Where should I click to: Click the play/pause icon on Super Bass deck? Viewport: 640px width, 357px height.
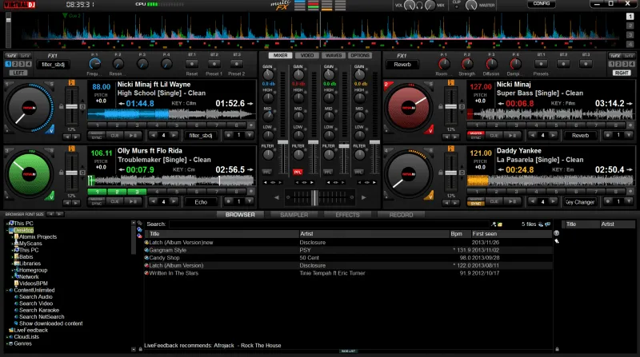pyautogui.click(x=512, y=135)
